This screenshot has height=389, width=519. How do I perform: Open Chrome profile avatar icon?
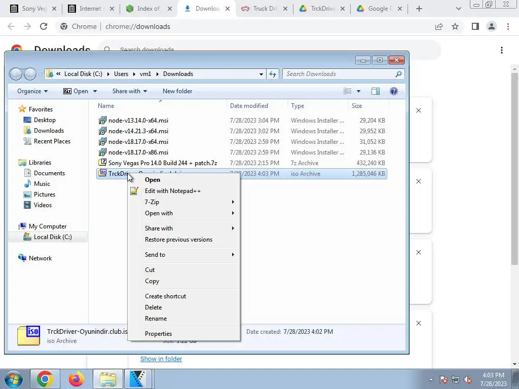(492, 26)
